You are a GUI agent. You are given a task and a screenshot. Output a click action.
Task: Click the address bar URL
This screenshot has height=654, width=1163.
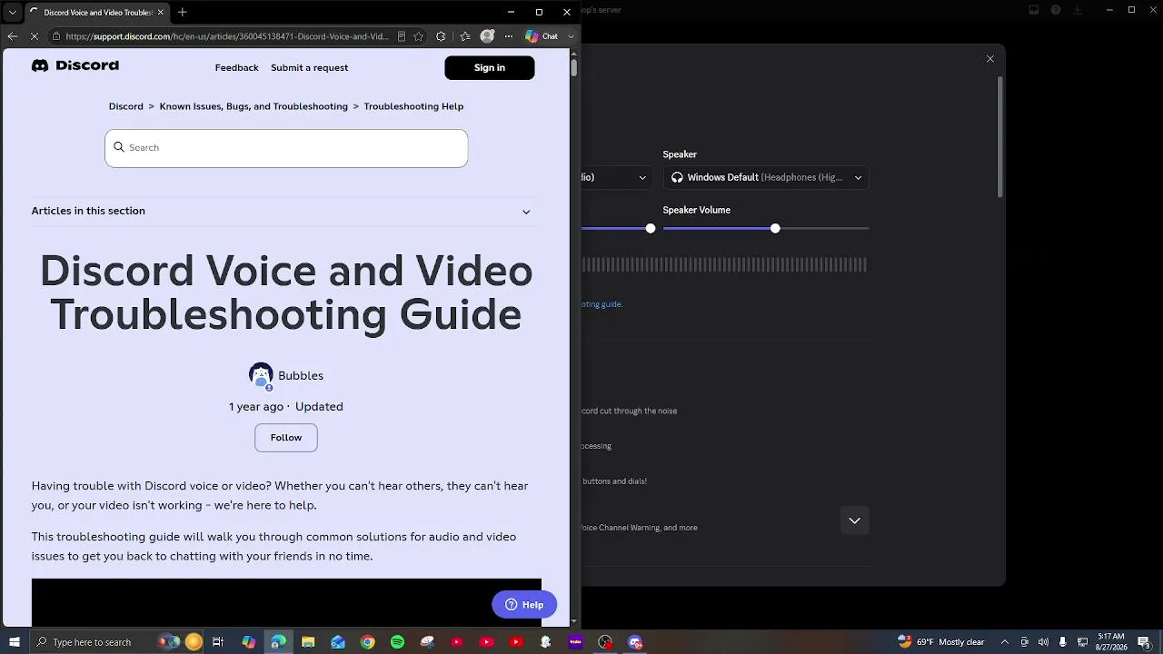pyautogui.click(x=227, y=36)
